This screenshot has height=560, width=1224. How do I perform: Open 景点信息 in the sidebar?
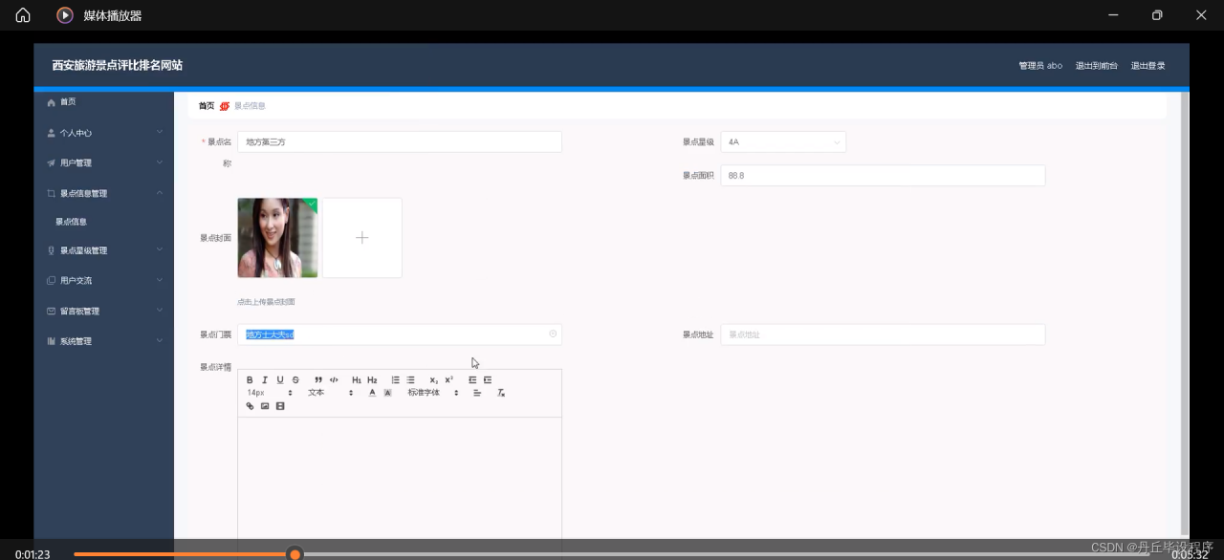point(72,222)
